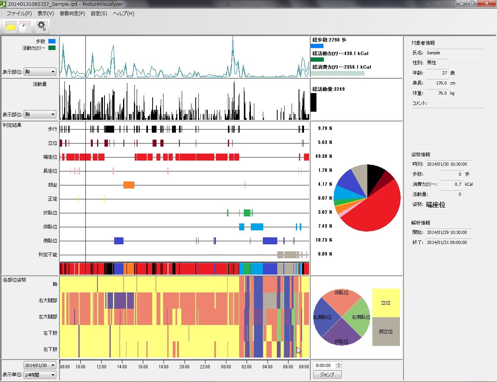Viewport: 497px width, 382px height.
Task: Click inside the コメント text area
Action: point(448,124)
